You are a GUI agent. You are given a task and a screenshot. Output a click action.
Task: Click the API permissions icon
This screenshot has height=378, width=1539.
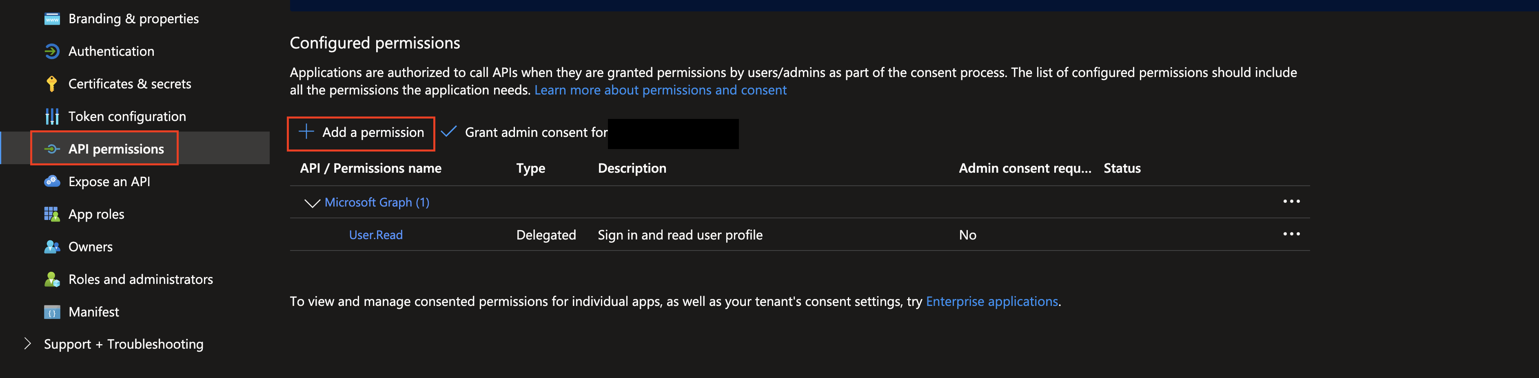click(52, 149)
